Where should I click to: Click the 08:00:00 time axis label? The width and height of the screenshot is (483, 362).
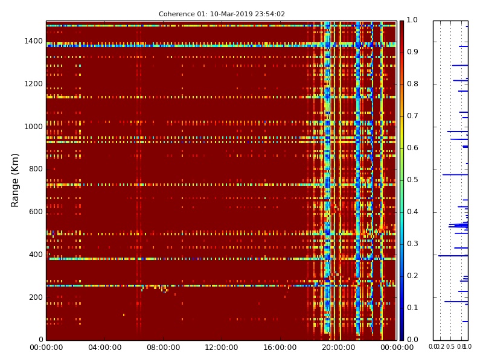(x=163, y=348)
